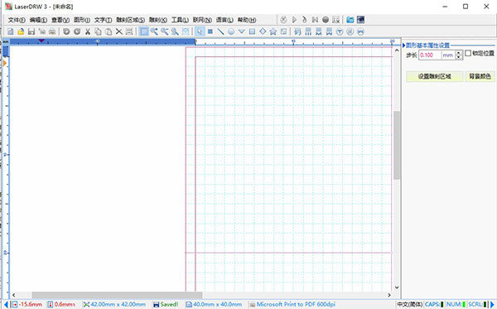Click the 设置雕刻区域 button

[x=434, y=76]
